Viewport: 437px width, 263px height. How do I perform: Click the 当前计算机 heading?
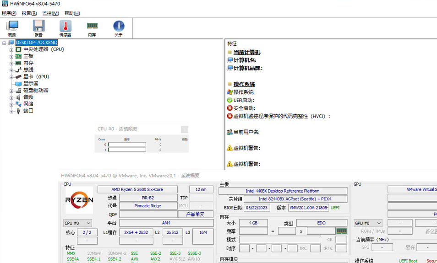tap(247, 52)
